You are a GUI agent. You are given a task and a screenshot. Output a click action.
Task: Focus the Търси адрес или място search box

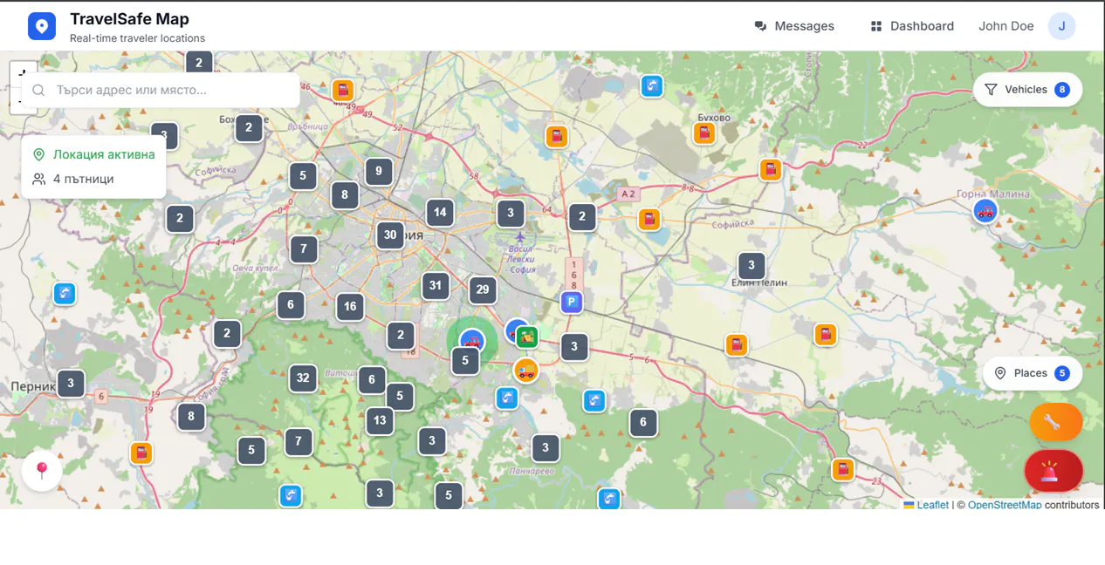tap(161, 90)
